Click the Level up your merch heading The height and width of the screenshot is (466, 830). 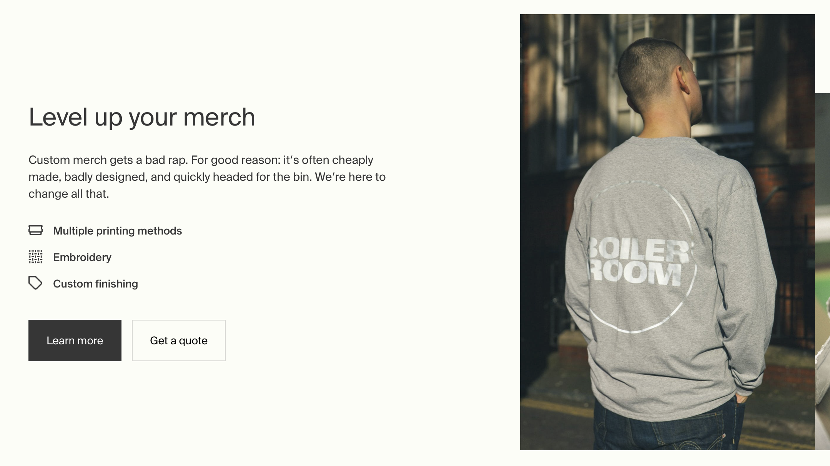click(142, 117)
